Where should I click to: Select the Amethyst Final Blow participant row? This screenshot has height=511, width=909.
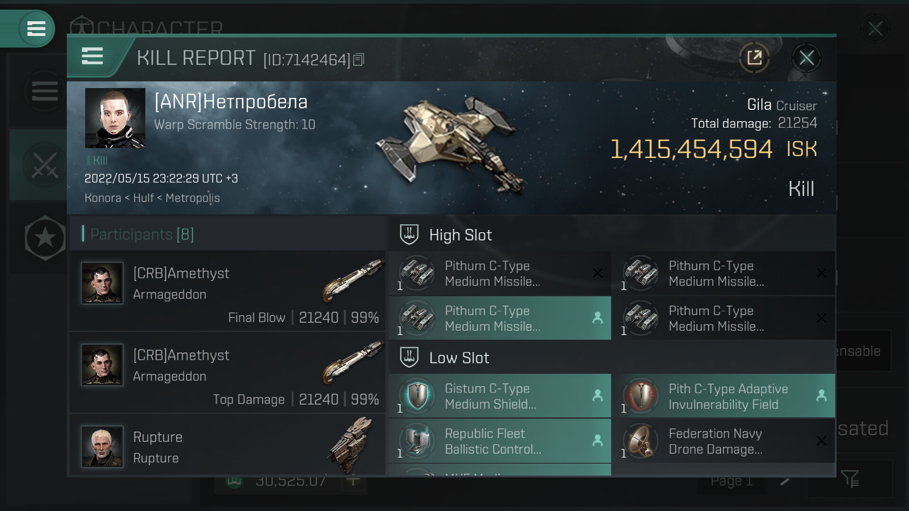[227, 291]
